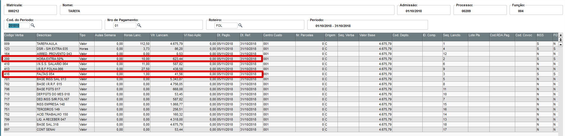Click value 41,56 in FALTAS row
This screenshot has height=136, width=565.
tap(179, 74)
